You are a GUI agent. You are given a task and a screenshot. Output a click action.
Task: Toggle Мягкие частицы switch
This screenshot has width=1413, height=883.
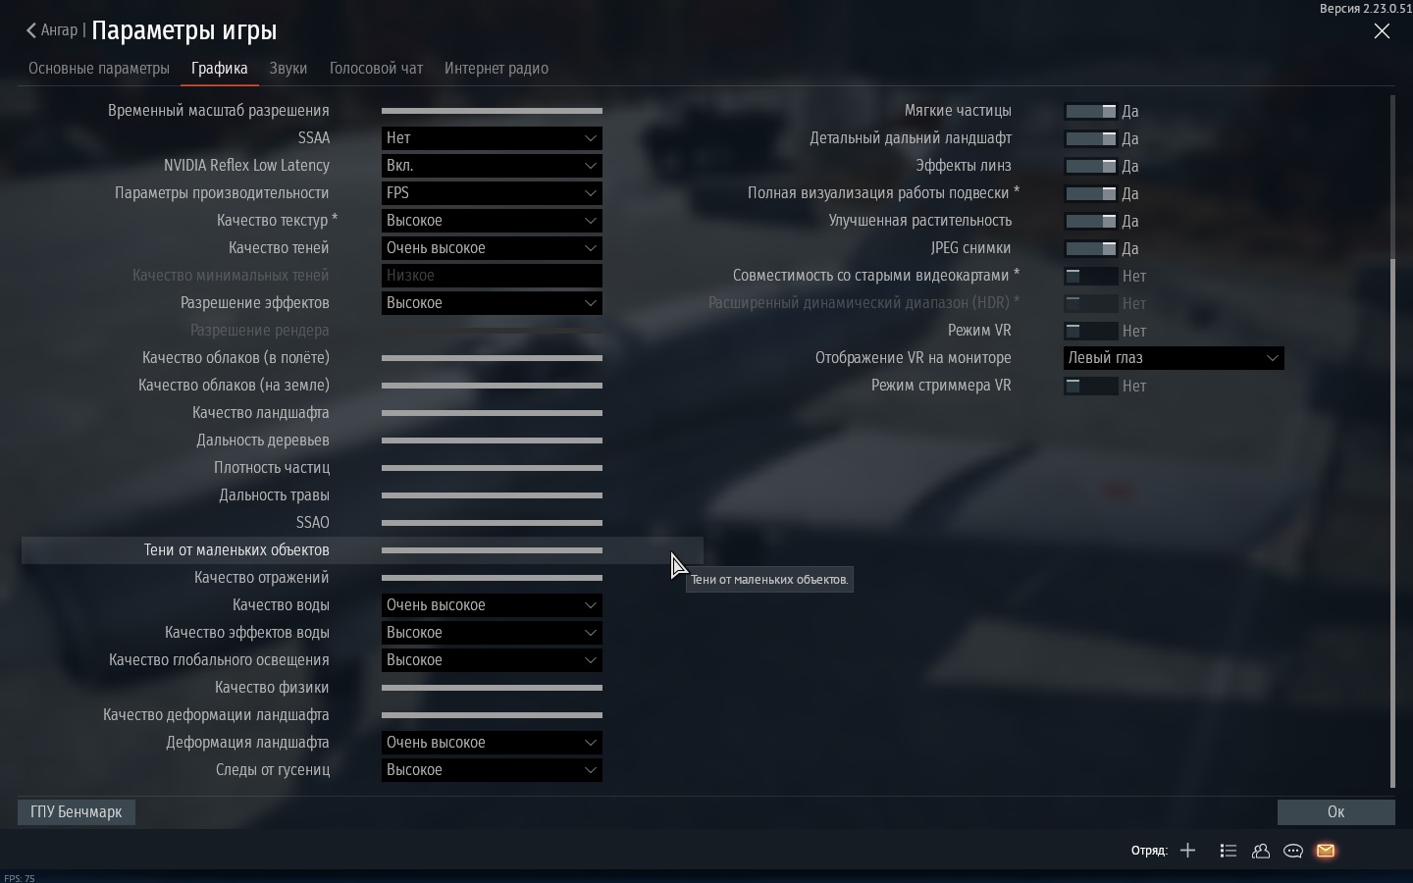[1091, 111]
